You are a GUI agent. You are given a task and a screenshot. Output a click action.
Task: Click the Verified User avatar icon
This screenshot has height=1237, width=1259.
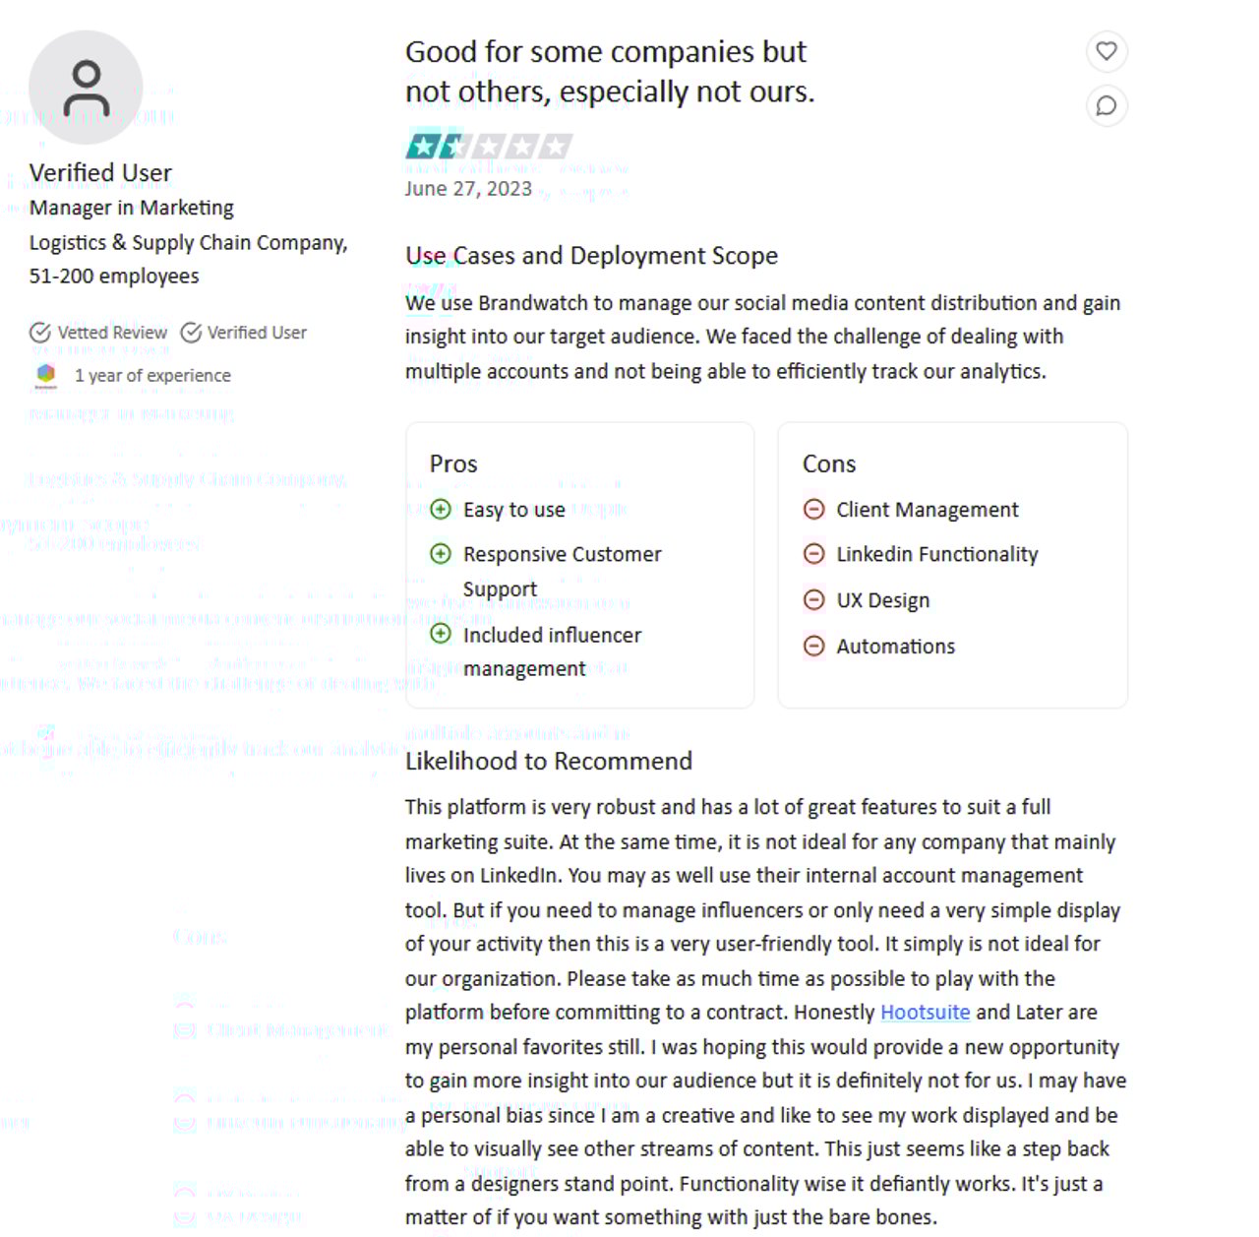pos(86,88)
